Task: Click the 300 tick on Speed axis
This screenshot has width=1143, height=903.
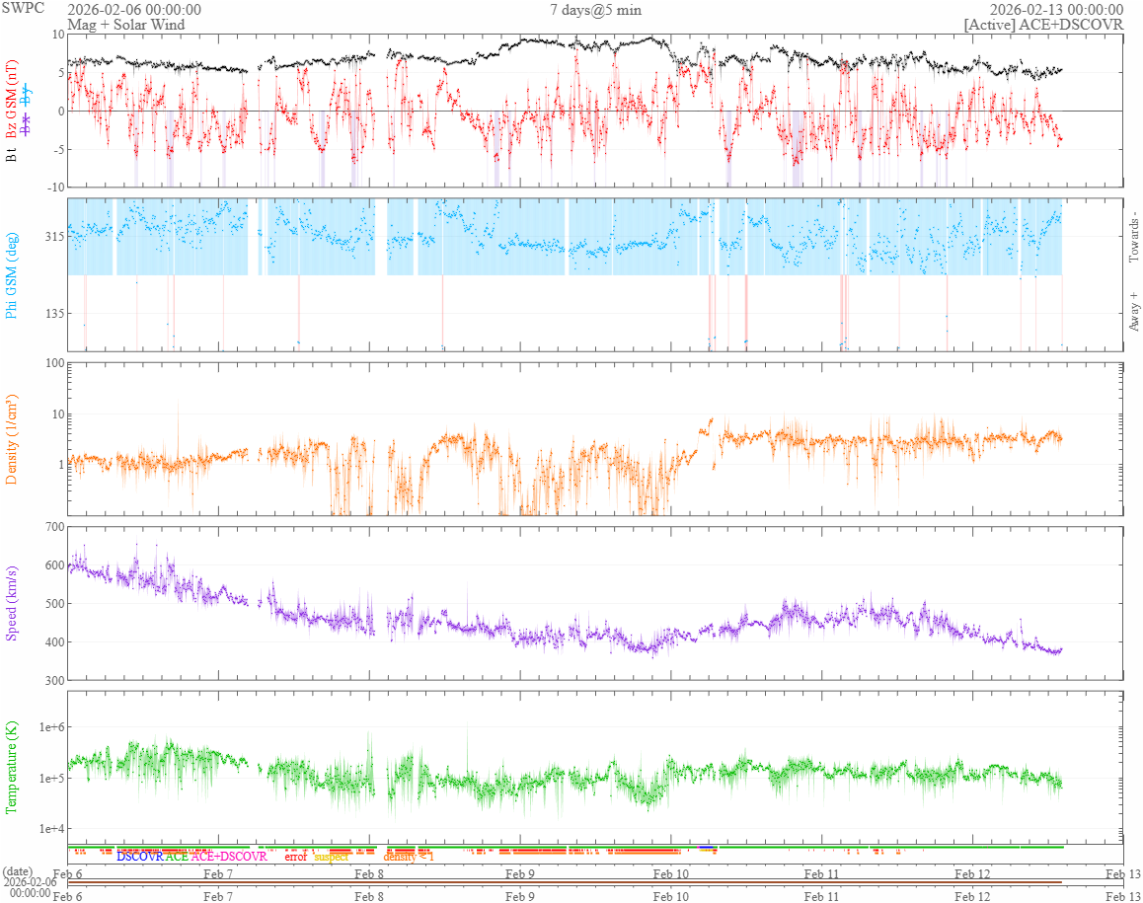Action: [54, 681]
